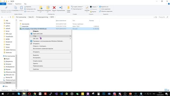Open the File (Файл) ribbon tab
The height and width of the screenshot is (96, 170).
pyautogui.click(x=3, y=4)
